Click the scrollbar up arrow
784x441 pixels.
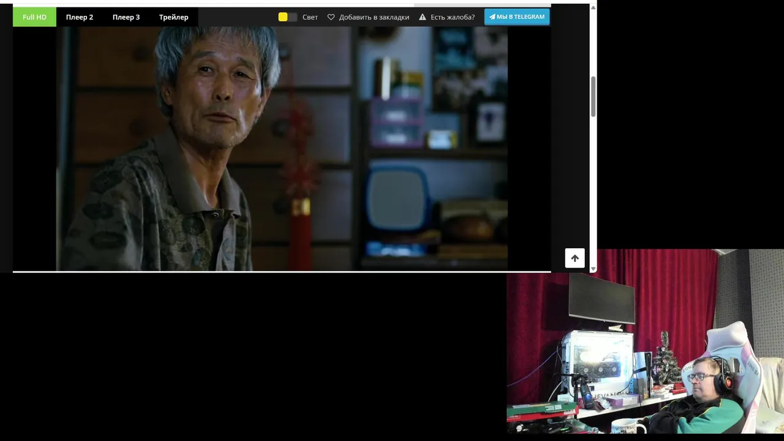point(593,7)
